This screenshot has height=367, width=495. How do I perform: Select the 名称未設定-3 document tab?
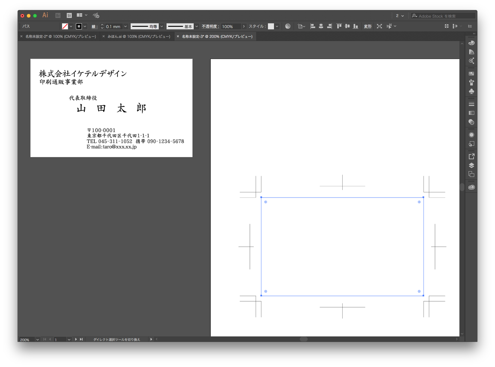217,36
